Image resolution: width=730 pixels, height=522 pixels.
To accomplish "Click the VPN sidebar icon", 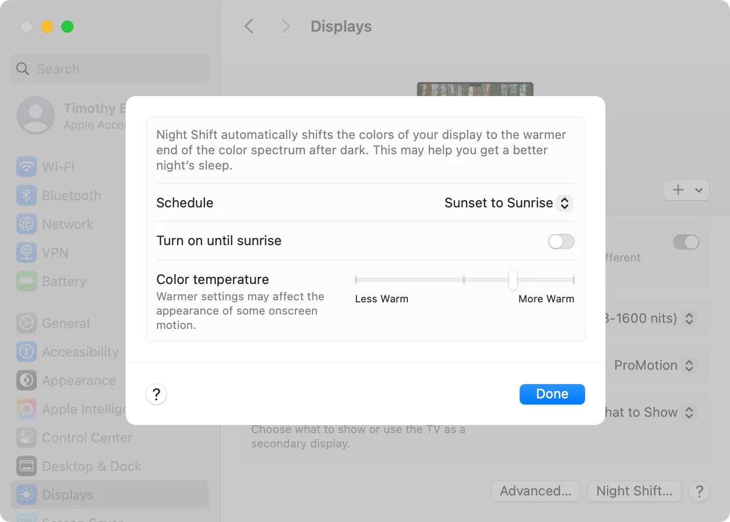I will (x=27, y=252).
